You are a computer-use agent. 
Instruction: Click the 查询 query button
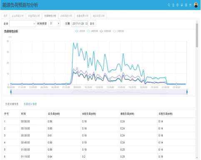pyautogui.click(x=92, y=24)
